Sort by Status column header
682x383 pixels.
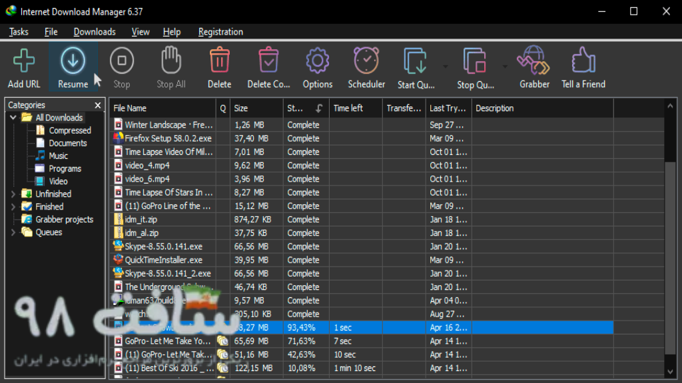[306, 108]
